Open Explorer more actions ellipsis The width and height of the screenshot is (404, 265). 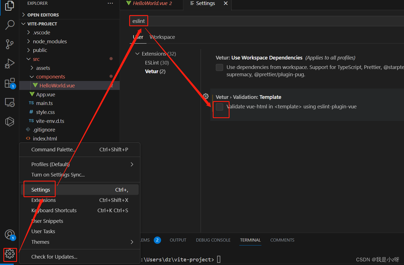(x=110, y=3)
